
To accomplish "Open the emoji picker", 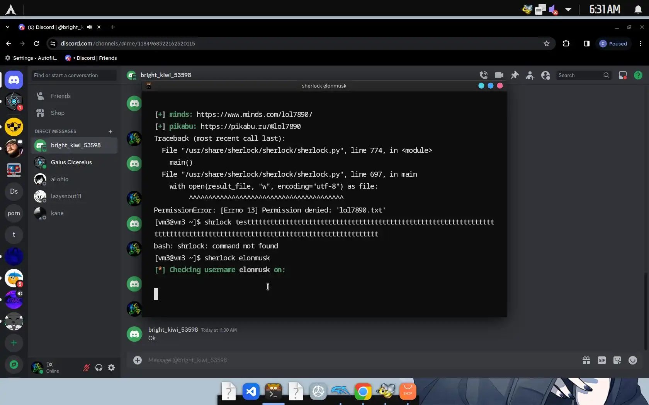I will click(x=633, y=360).
